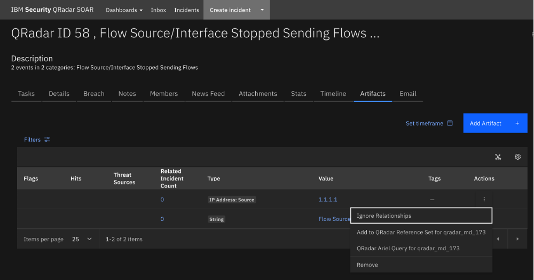Click the Threat Sources column header
This screenshot has width=534, height=280.
point(124,178)
